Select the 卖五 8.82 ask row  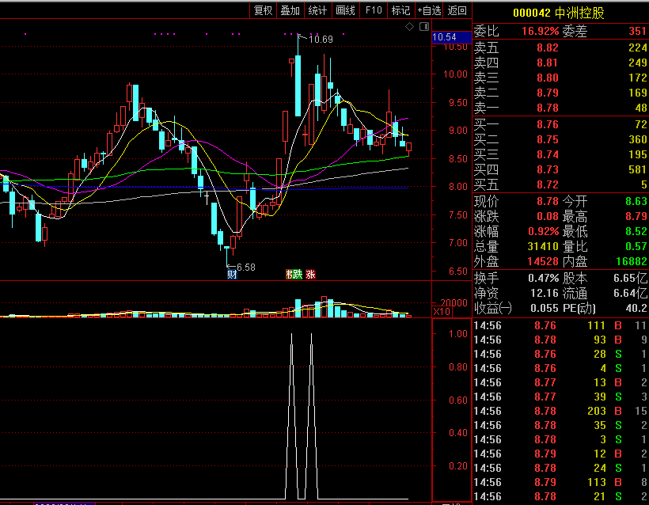pos(560,48)
